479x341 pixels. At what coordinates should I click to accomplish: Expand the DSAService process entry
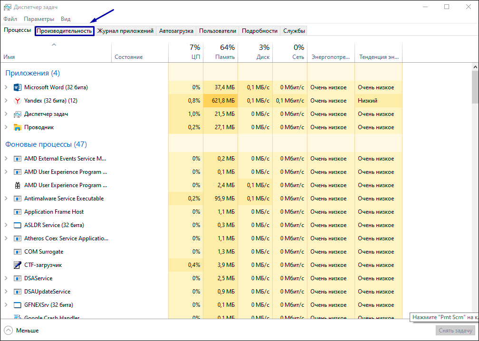coord(6,278)
